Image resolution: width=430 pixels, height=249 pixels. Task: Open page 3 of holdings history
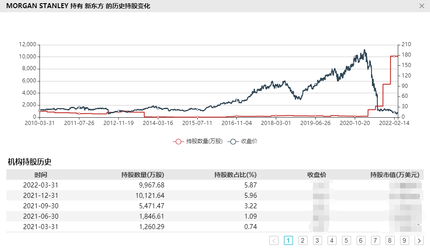click(318, 240)
